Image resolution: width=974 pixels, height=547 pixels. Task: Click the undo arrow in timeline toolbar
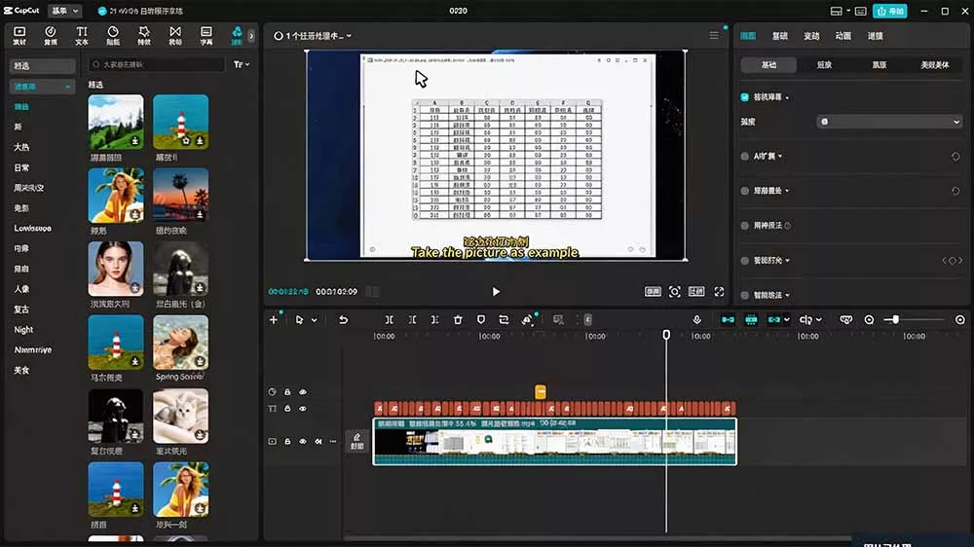point(343,320)
